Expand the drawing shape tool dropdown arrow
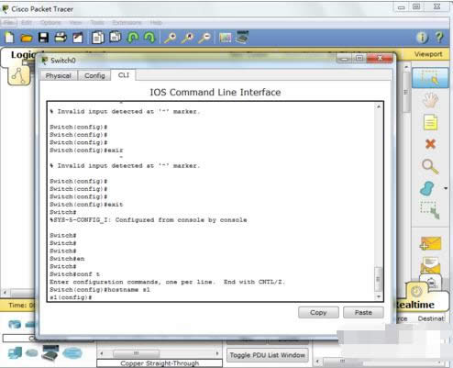The width and height of the screenshot is (453, 368). 446,188
